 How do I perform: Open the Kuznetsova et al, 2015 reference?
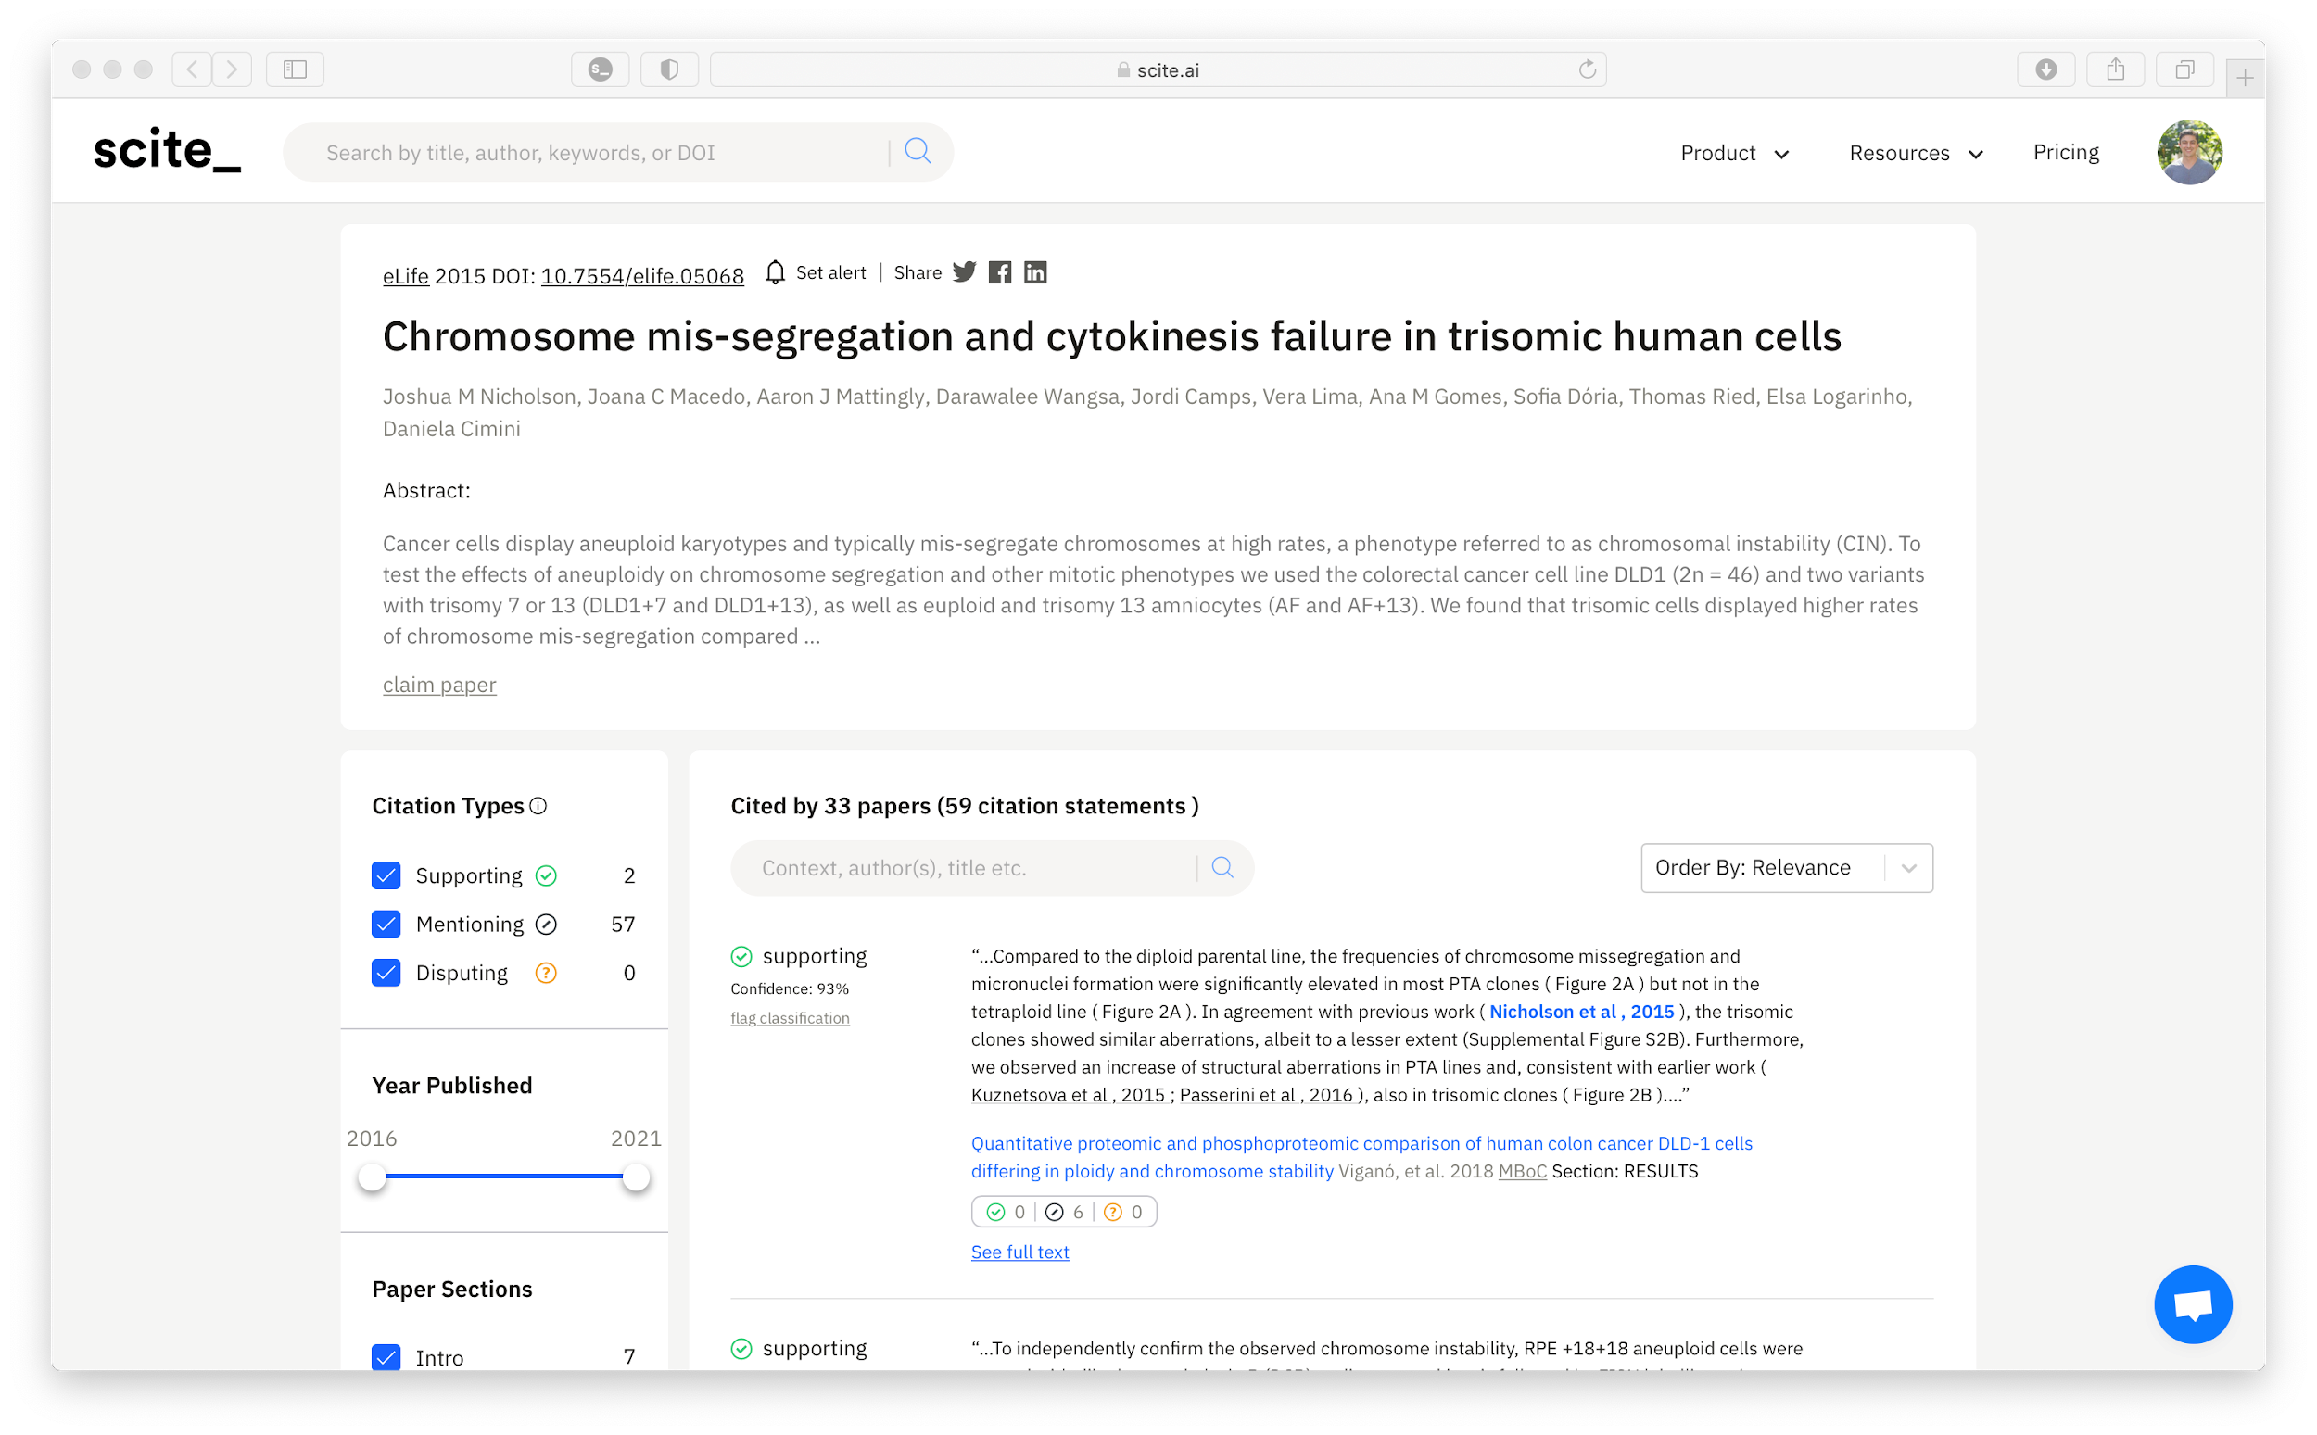[x=1068, y=1094]
